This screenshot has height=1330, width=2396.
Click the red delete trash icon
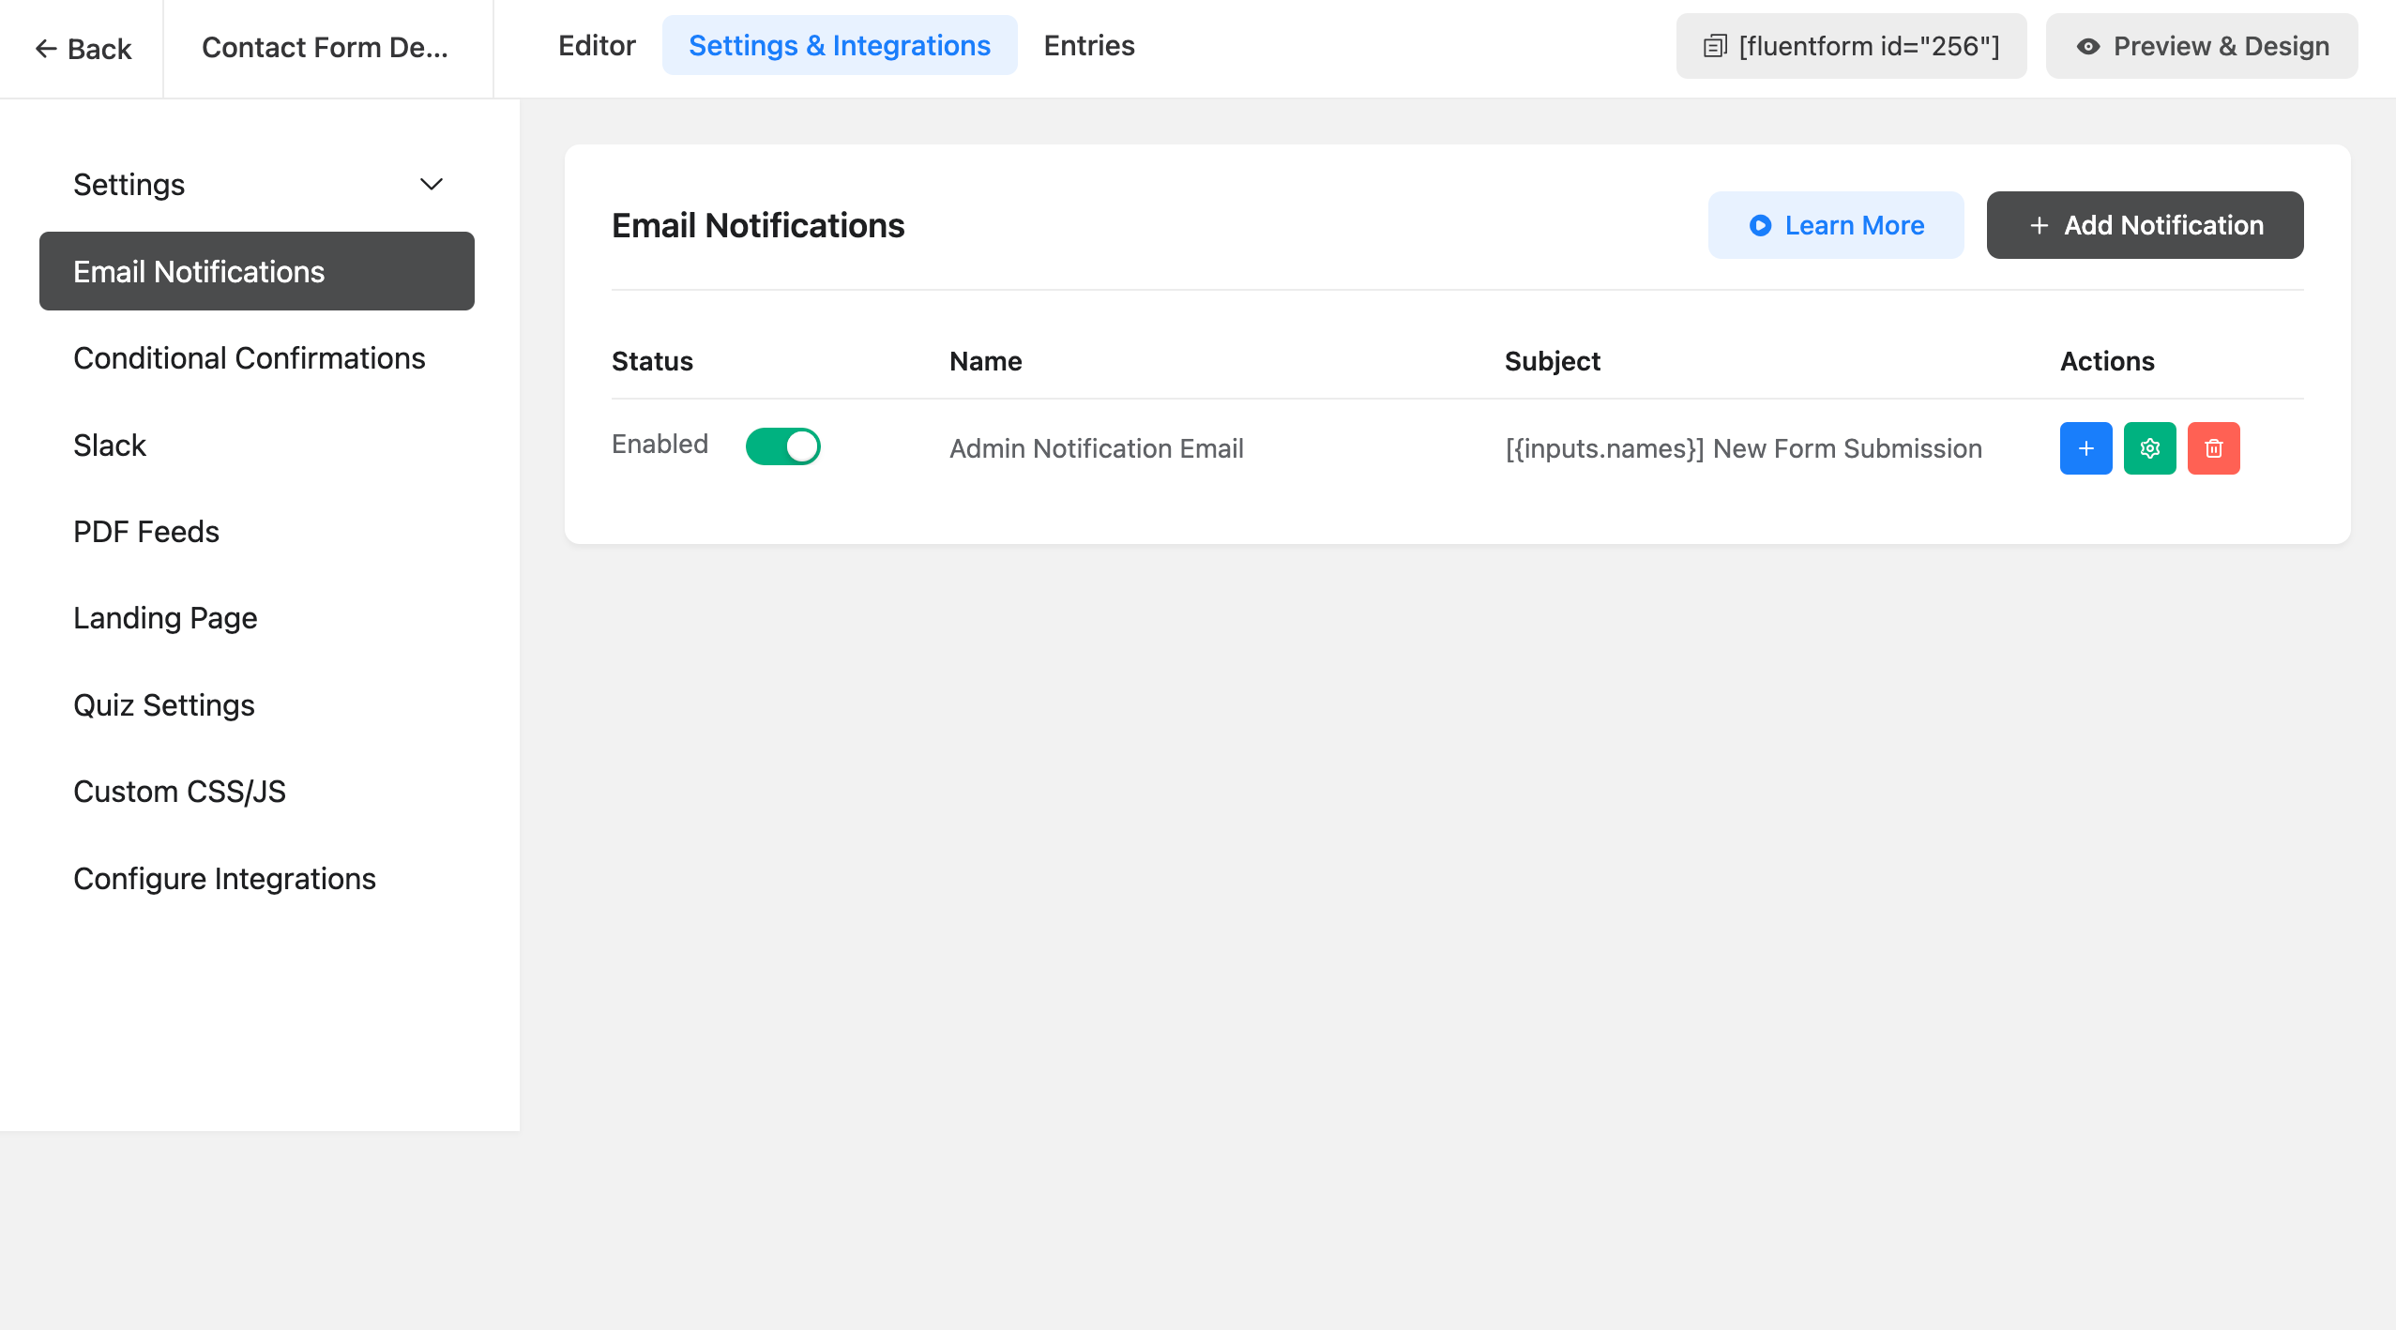point(2214,447)
